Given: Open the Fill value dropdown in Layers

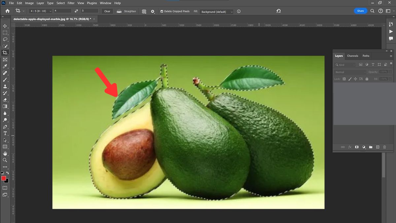Looking at the screenshot, I should click(390, 79).
